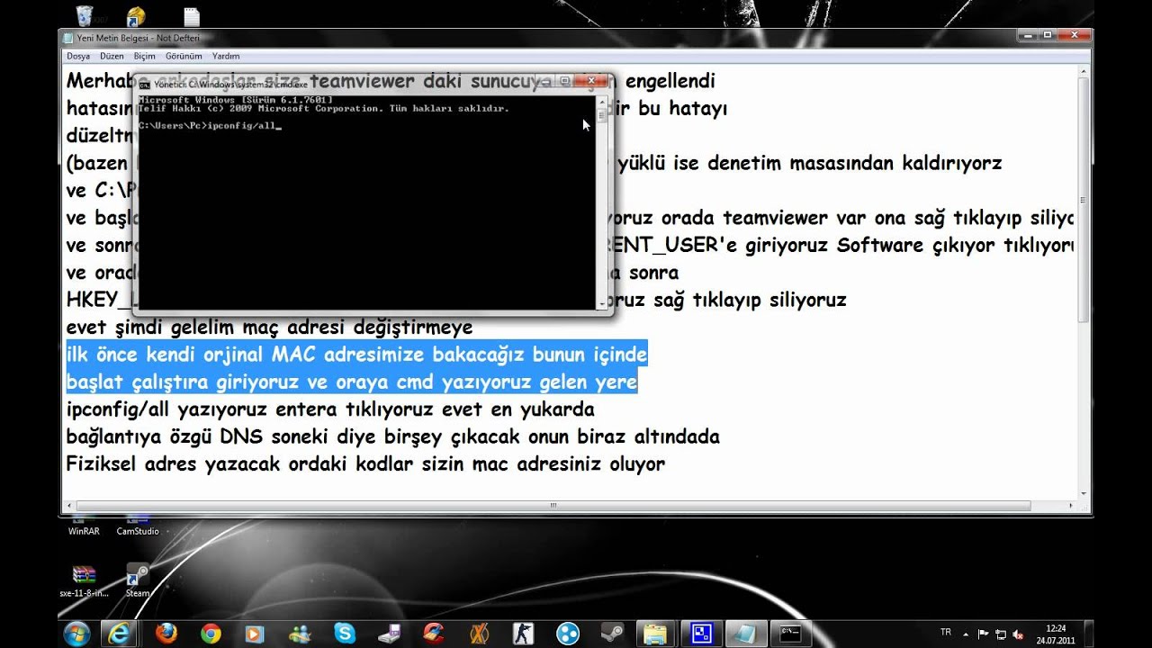Click the red swirl taskbar icon

434,634
